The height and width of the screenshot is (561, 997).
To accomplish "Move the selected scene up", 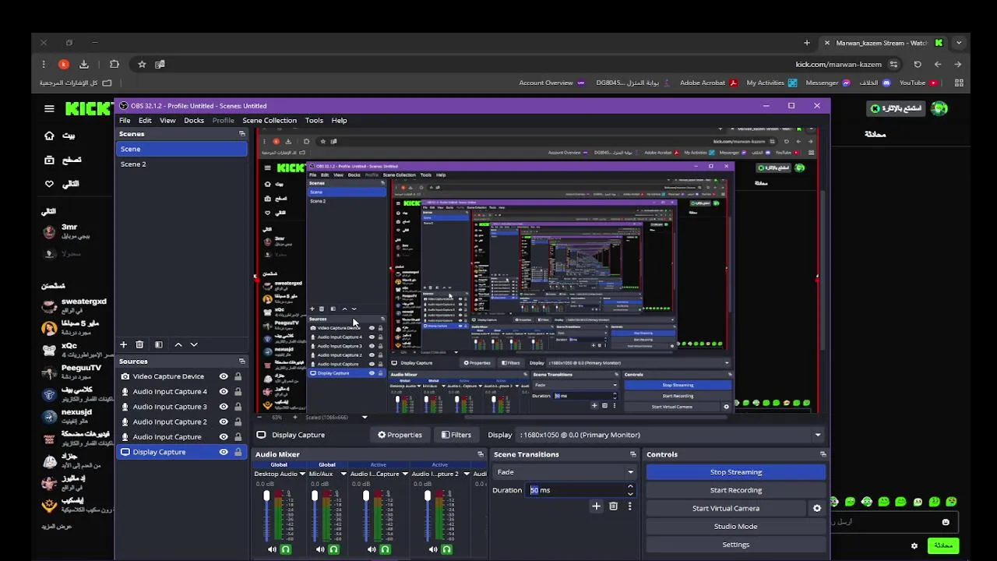I will pos(178,344).
